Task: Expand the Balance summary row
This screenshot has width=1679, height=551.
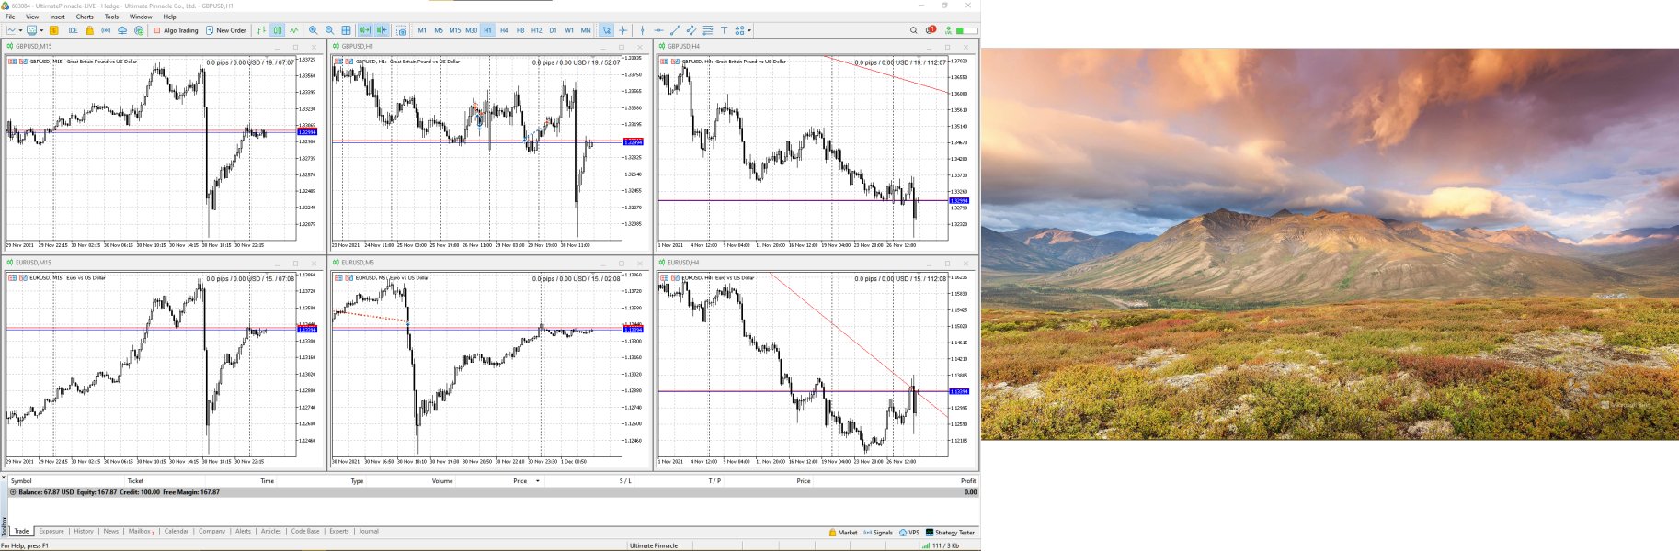Action: point(13,492)
